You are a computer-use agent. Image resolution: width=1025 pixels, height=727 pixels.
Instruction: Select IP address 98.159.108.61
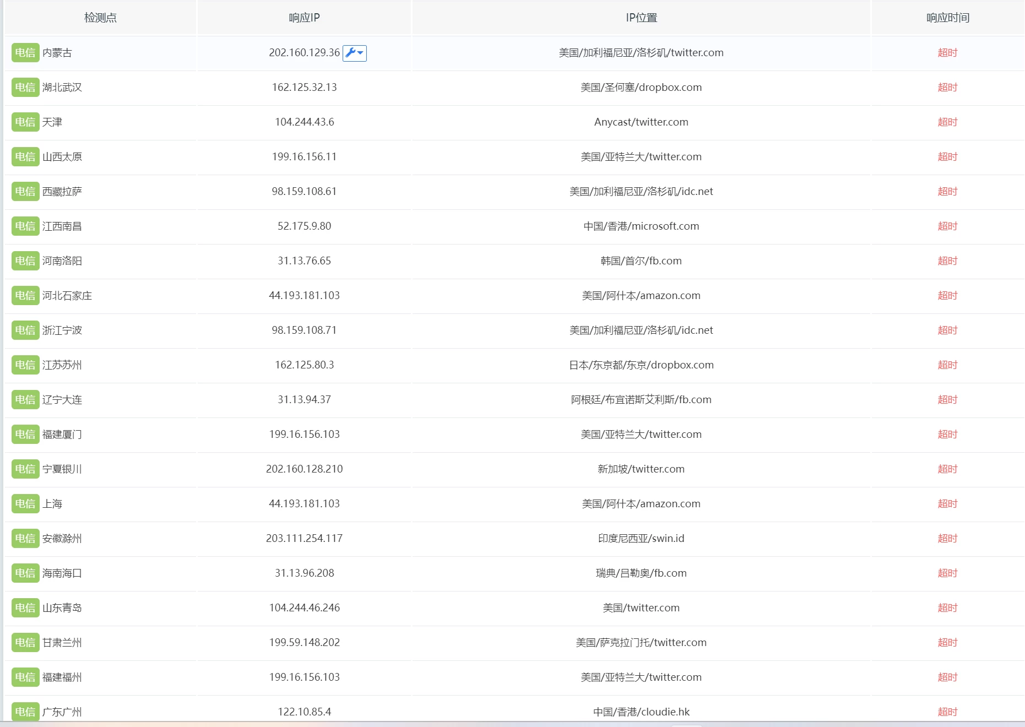(x=304, y=192)
